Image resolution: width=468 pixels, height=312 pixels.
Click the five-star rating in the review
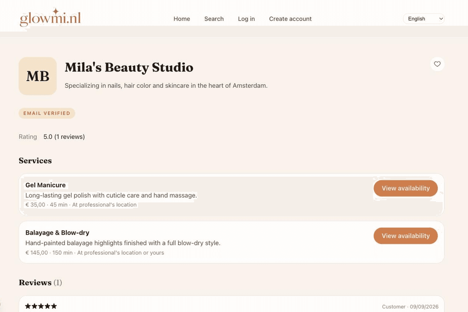pyautogui.click(x=41, y=307)
